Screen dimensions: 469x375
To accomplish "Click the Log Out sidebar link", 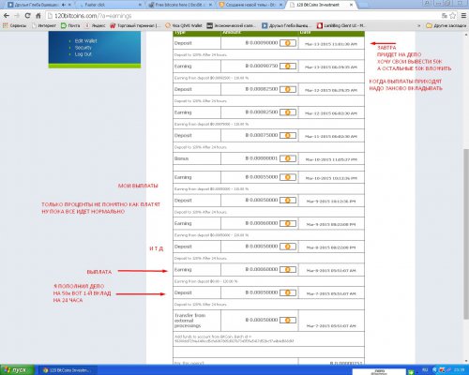I will pyautogui.click(x=83, y=54).
